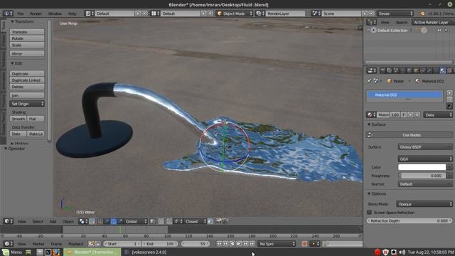
Task: Toggle the material fake user F button
Action: pos(404,114)
